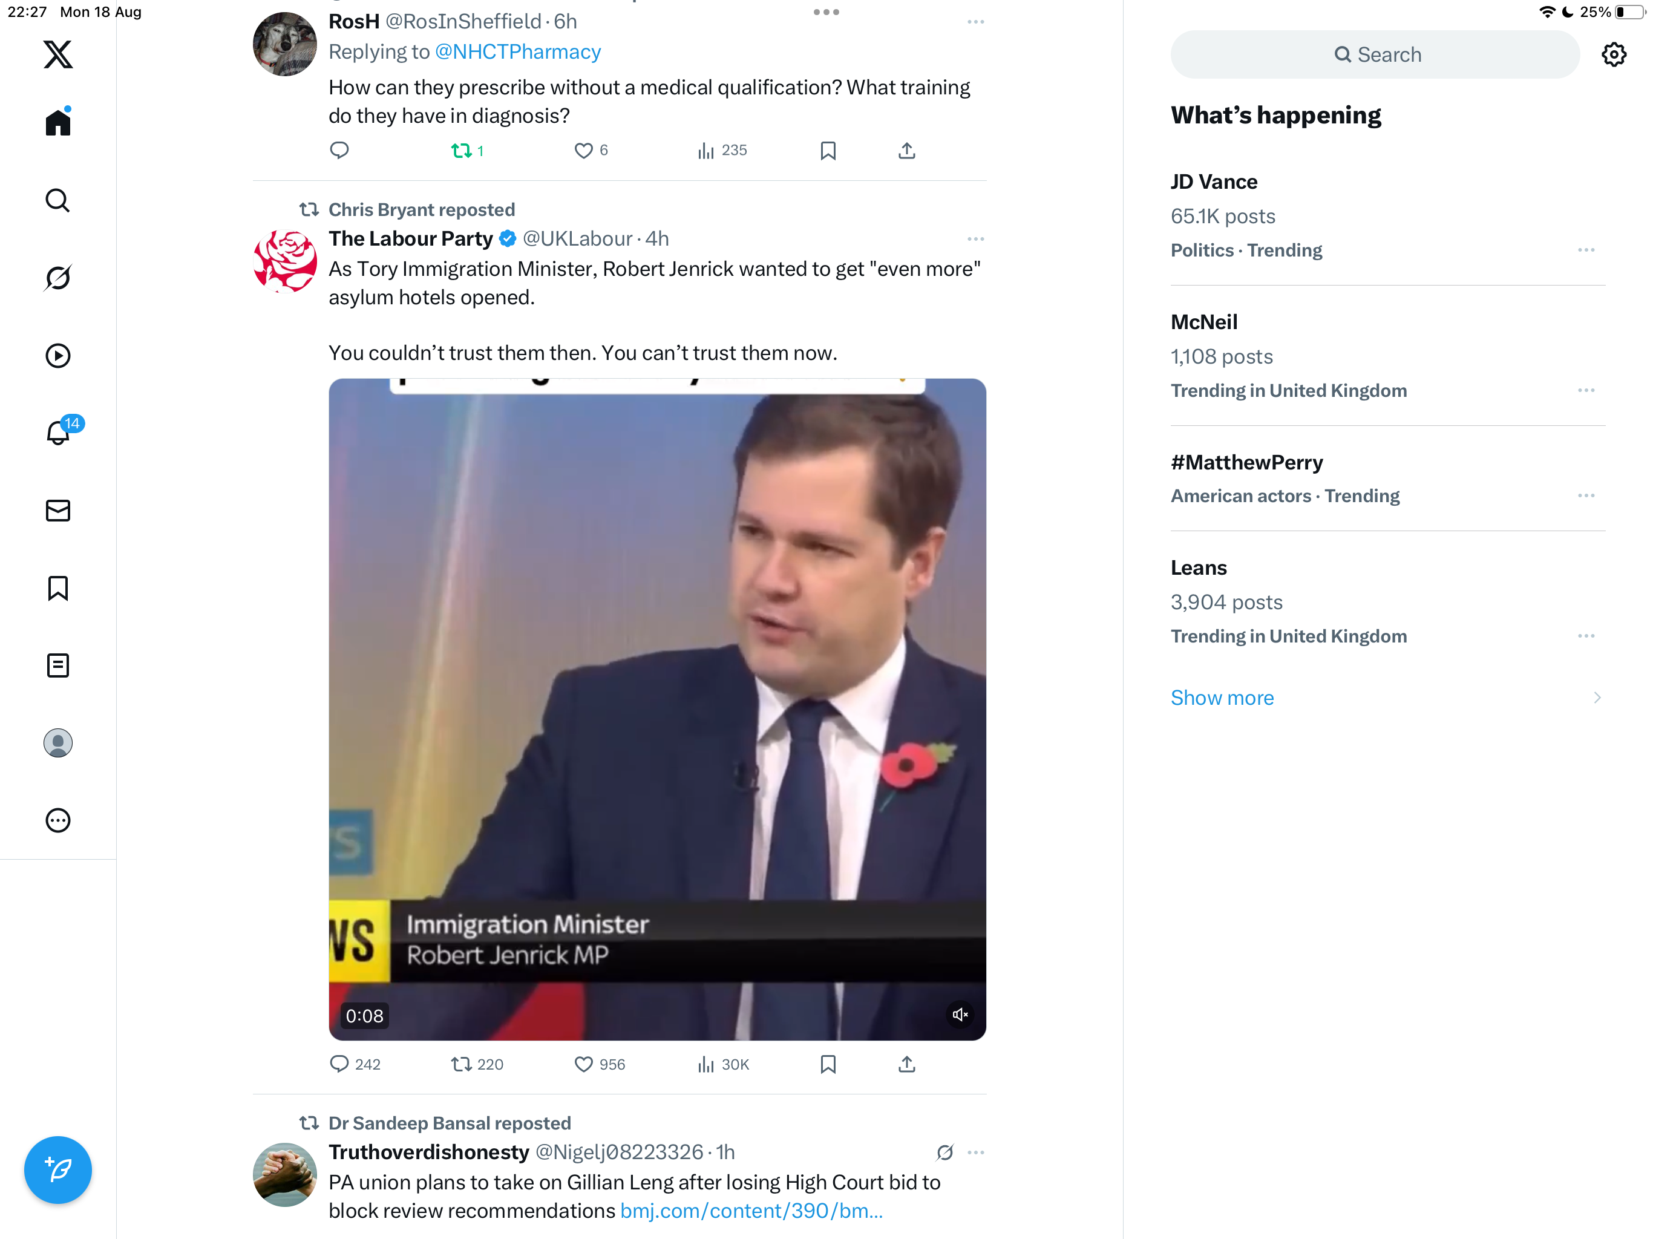Click the compose post button
This screenshot has width=1653, height=1239.
point(57,1169)
